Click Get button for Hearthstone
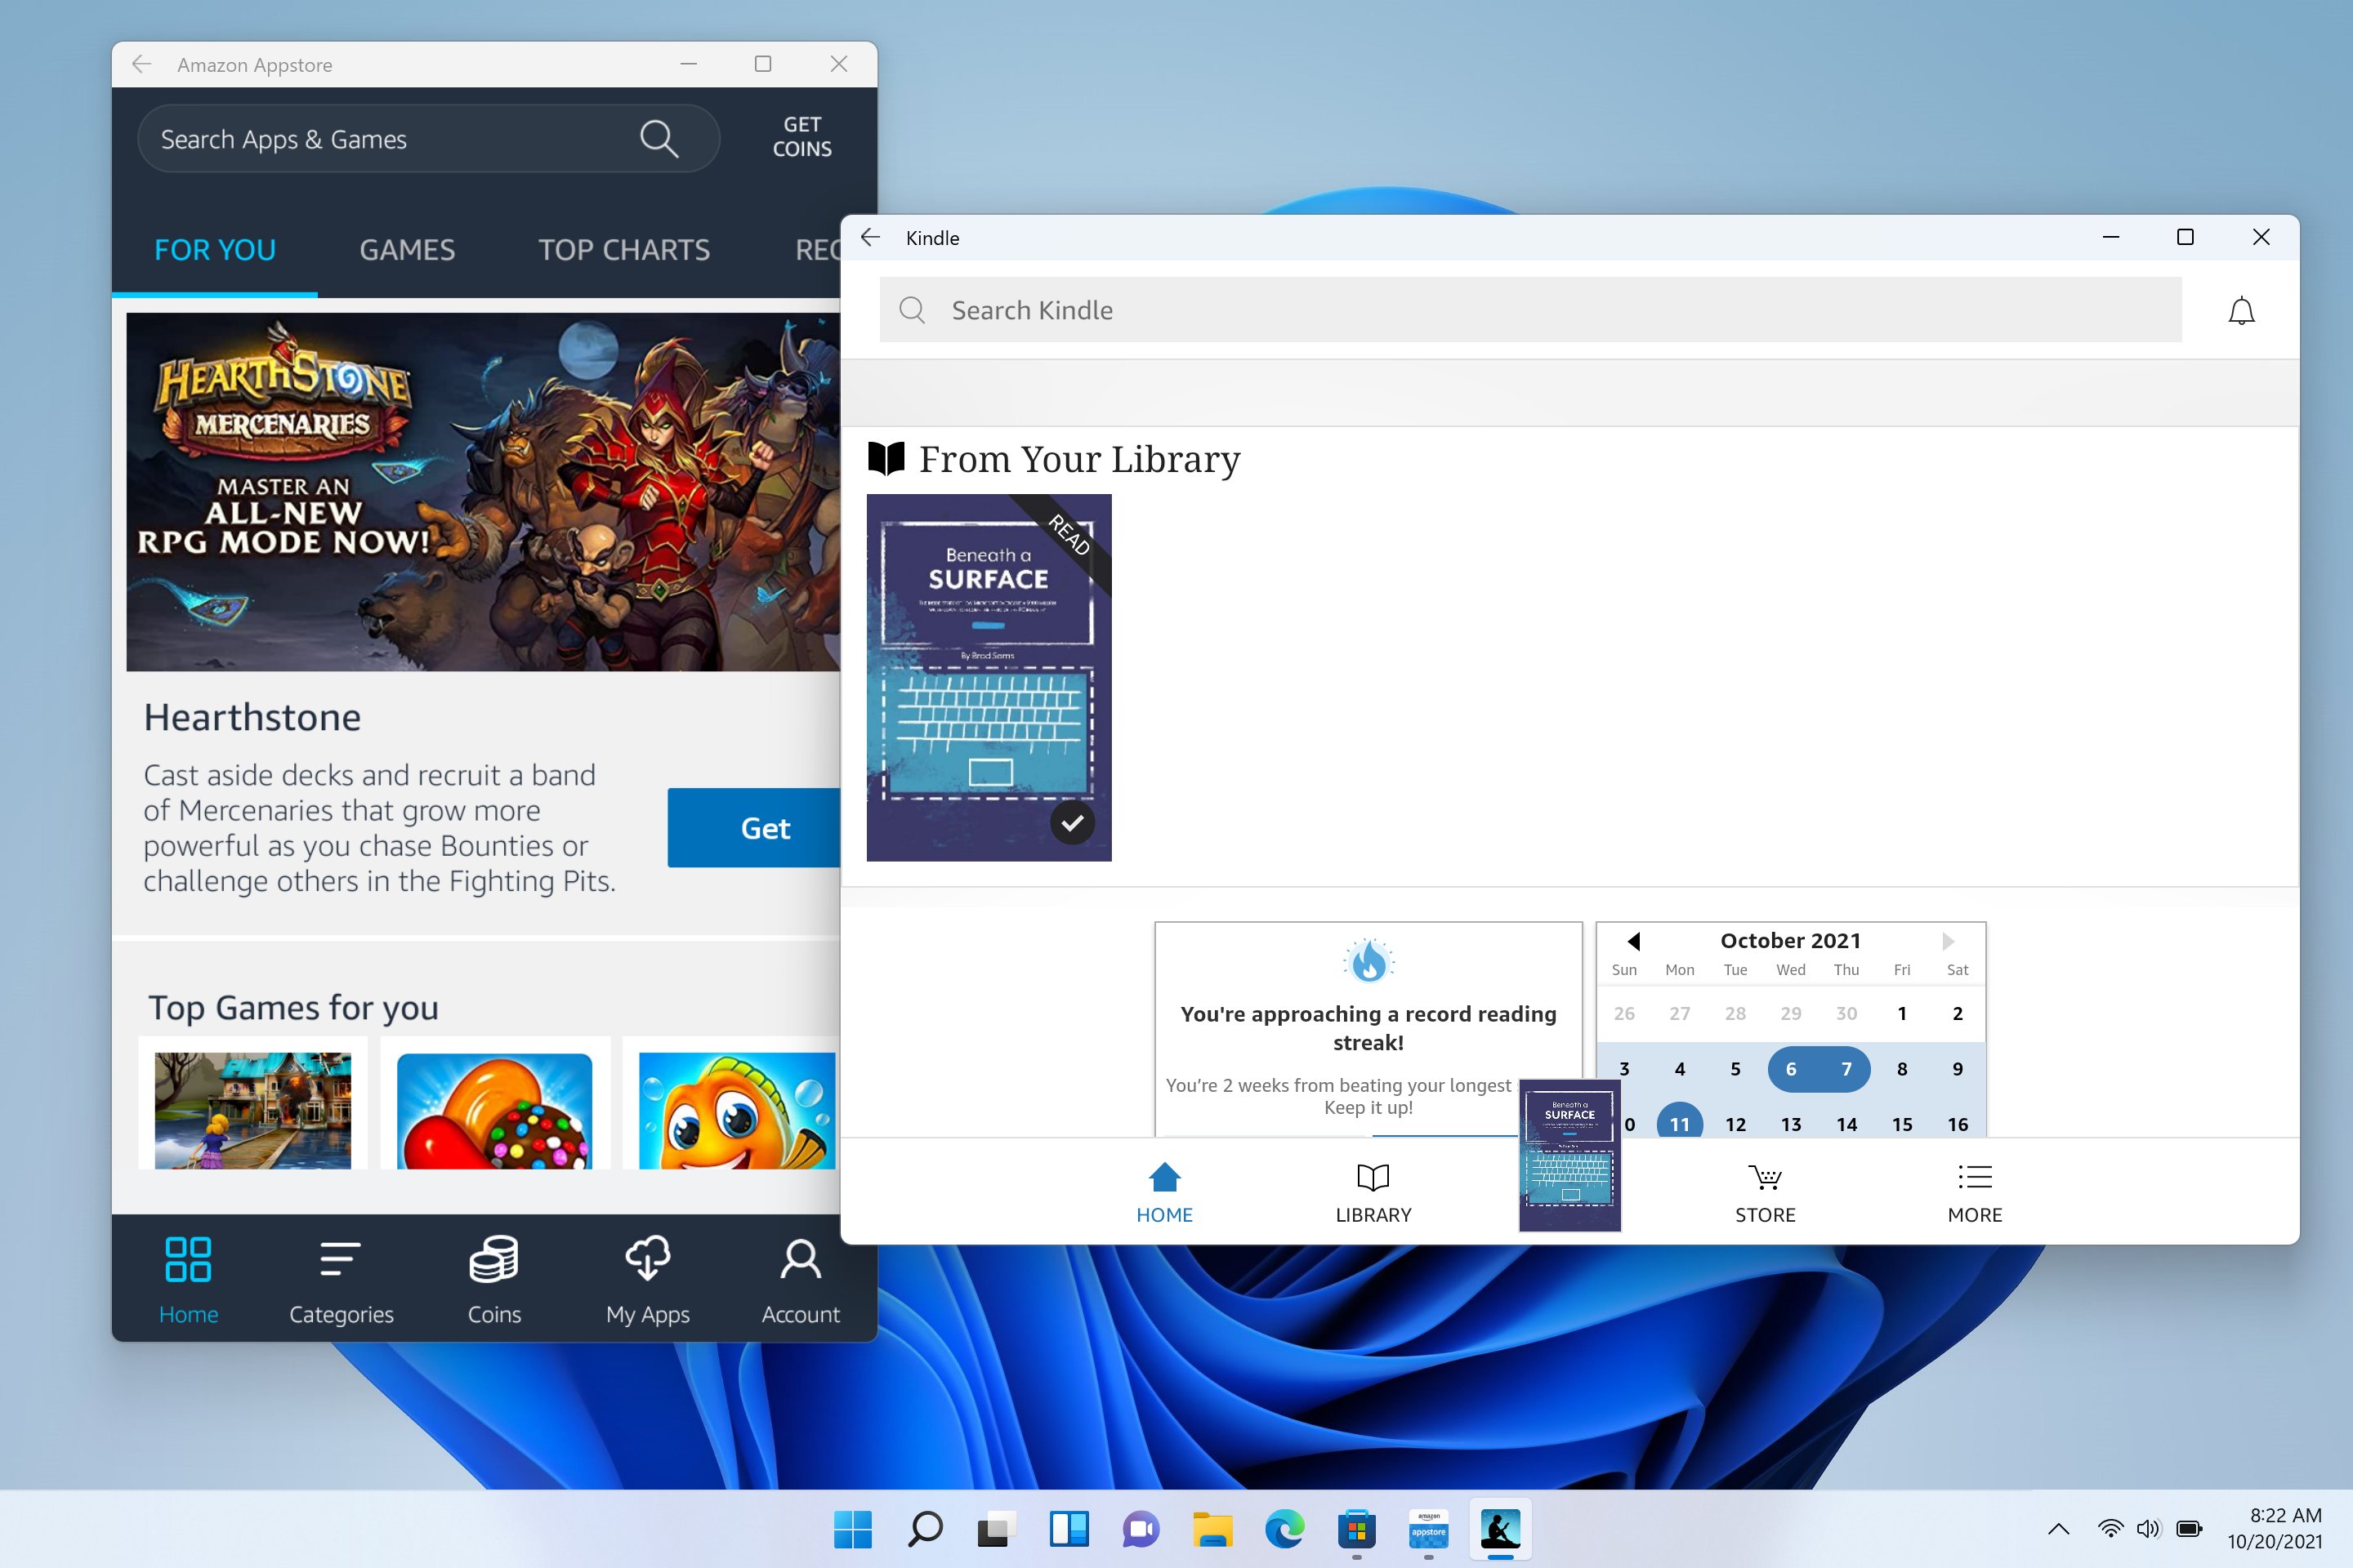This screenshot has width=2353, height=1568. click(x=753, y=828)
